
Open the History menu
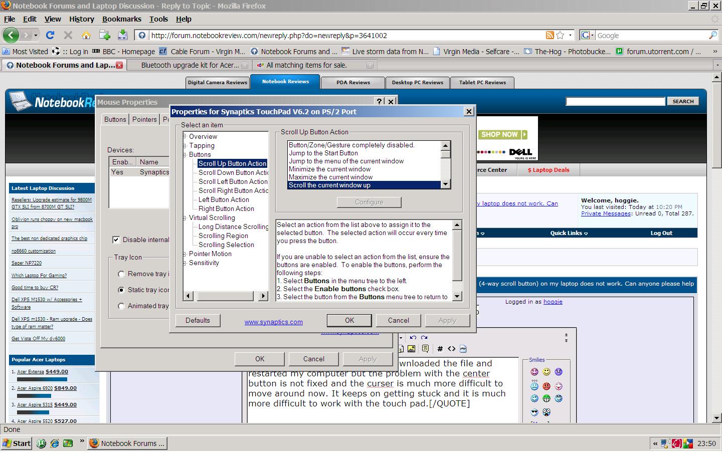pyautogui.click(x=81, y=19)
